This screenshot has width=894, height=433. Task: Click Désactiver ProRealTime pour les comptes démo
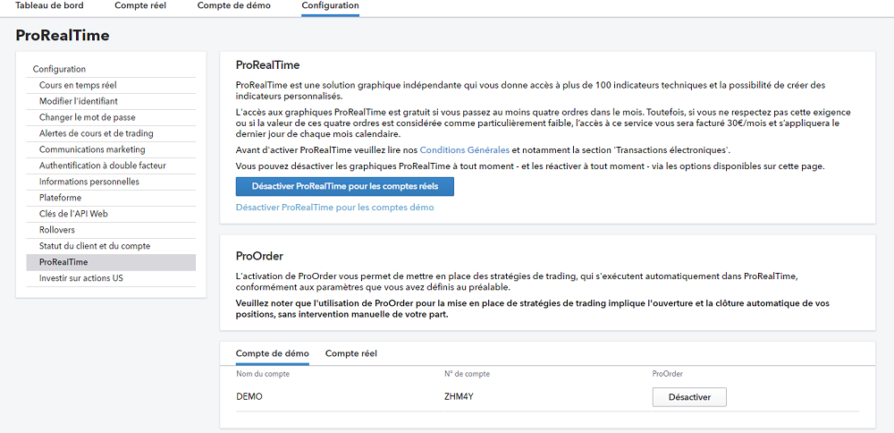[334, 208]
